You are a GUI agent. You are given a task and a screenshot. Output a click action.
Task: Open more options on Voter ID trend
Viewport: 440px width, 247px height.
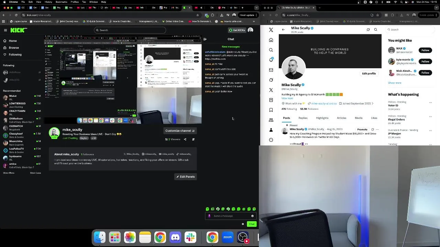[x=430, y=102]
